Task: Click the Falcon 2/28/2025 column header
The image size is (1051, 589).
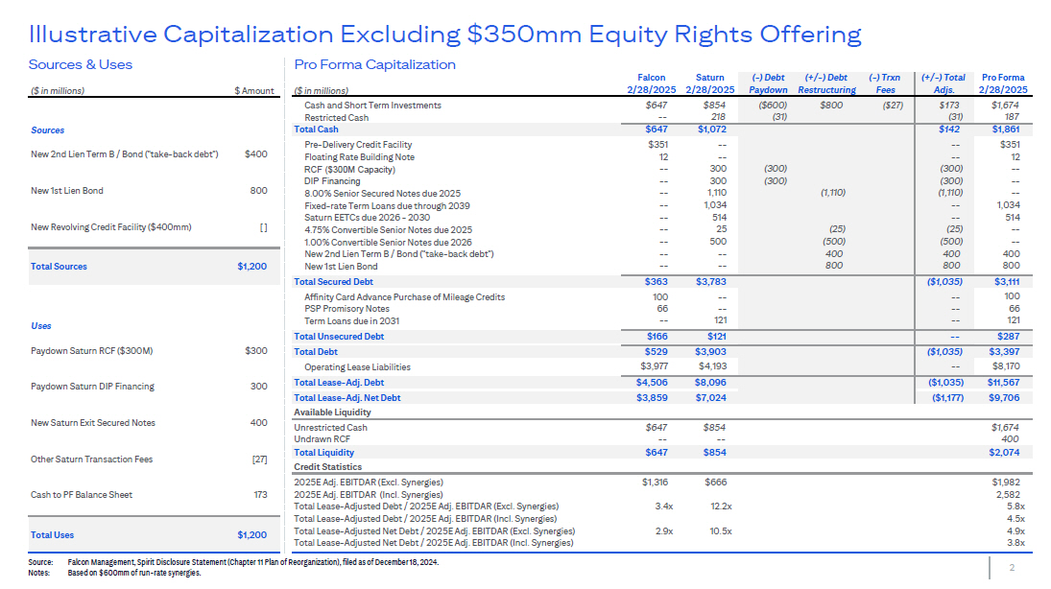Action: tap(651, 82)
